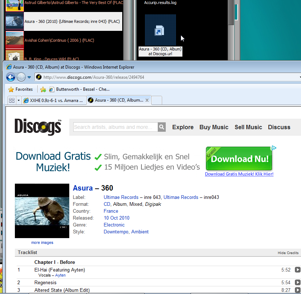Image resolution: width=301 pixels, height=294 pixels.
Task: Click the Favorites star icon
Action: (11, 89)
